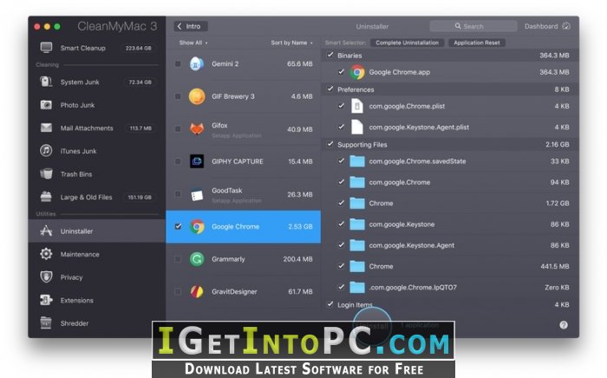Click the Photo Junk camera icon
Viewport: 607px width, 378px height.
click(46, 105)
